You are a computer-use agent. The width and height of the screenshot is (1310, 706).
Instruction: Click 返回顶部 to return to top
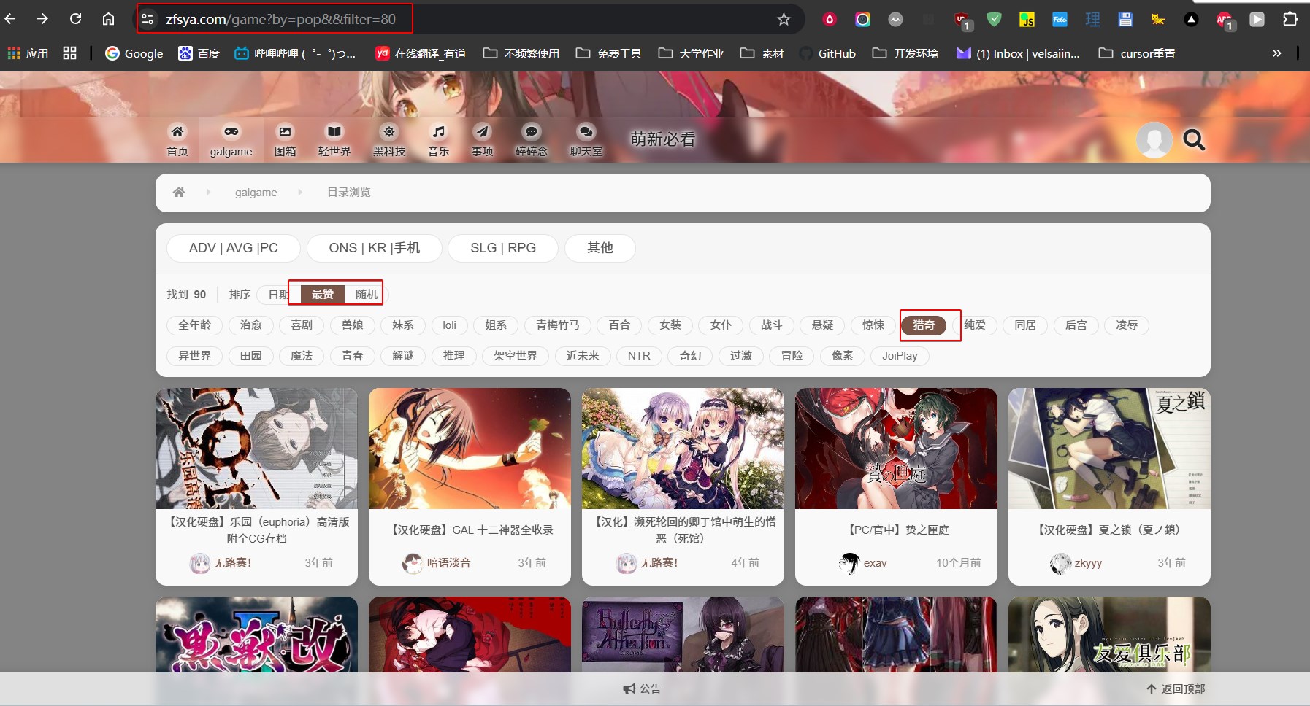[x=1176, y=688]
